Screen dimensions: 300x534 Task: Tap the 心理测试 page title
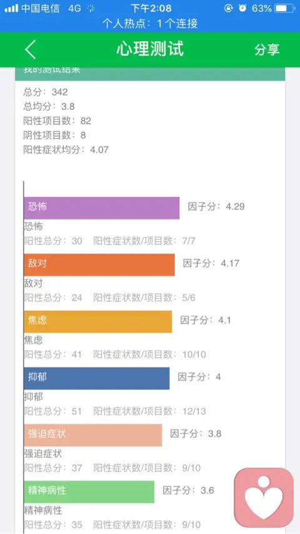(x=150, y=49)
